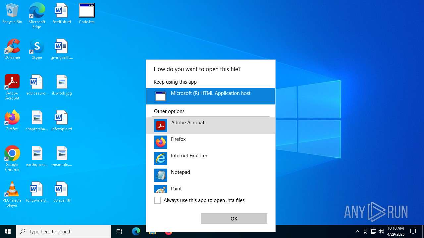Select the infotopic.rtf file icon
Screen dimensions: 424x238
click(x=62, y=121)
